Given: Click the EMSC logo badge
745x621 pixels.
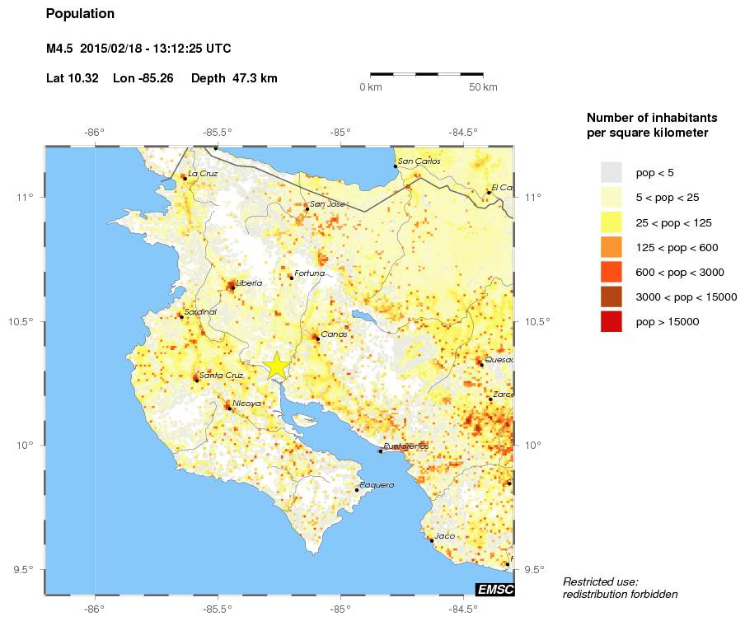Looking at the screenshot, I should tap(495, 589).
